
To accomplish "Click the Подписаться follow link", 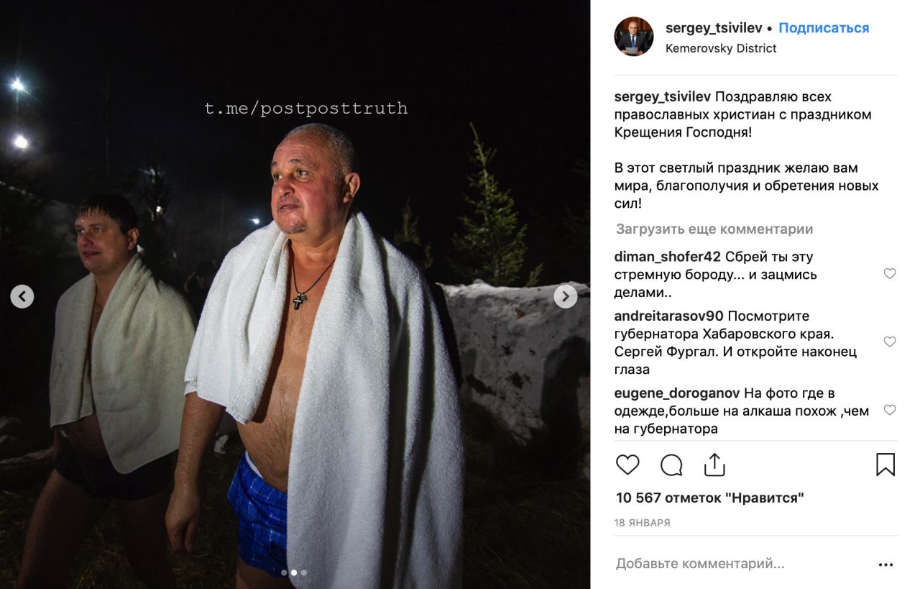I will pos(824,28).
